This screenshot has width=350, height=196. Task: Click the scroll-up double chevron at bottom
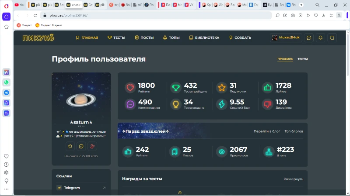click(x=180, y=192)
